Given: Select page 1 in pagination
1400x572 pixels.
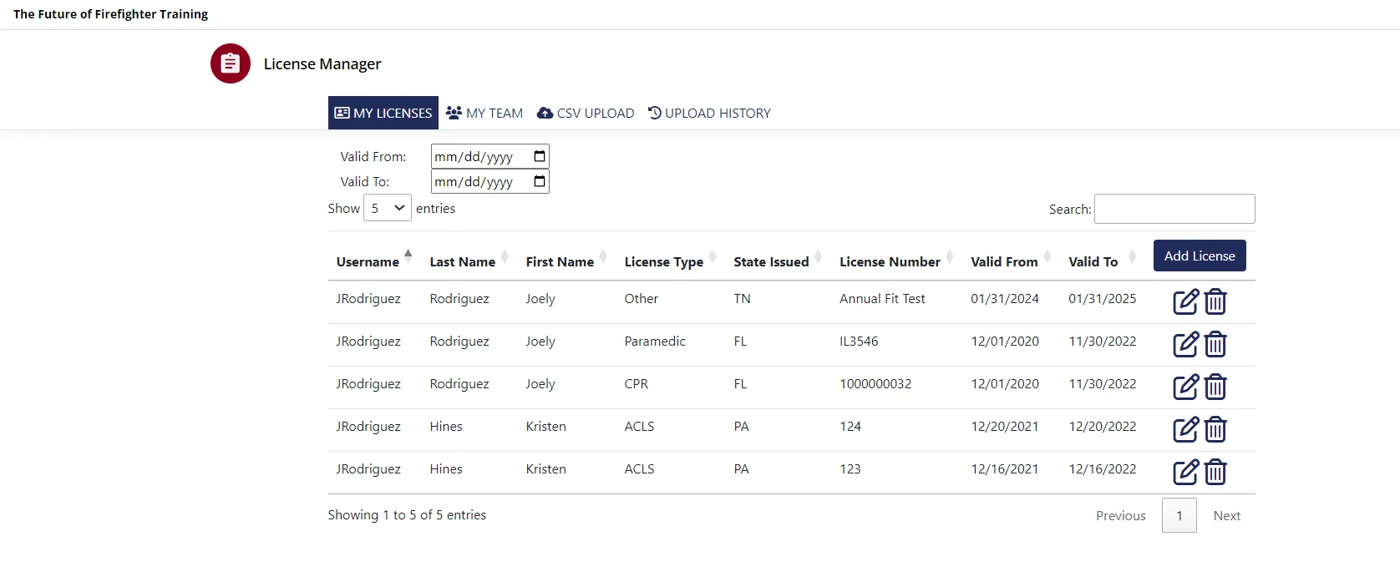Looking at the screenshot, I should (1179, 515).
